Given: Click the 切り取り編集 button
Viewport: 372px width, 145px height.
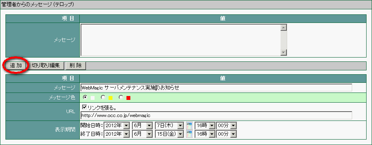Looking at the screenshot, I should [x=46, y=66].
